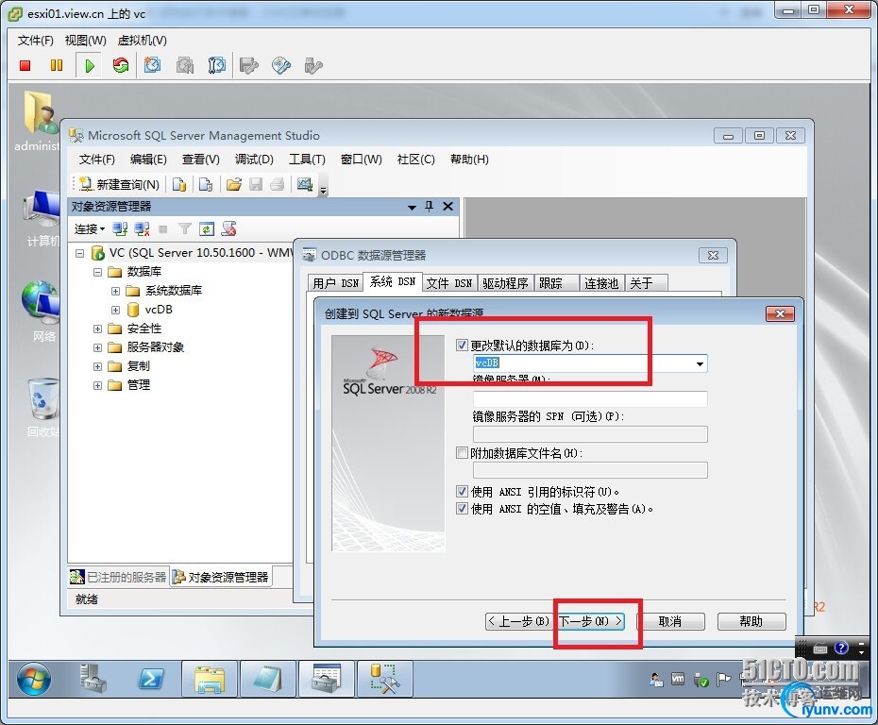Click the 取消 button
Screen dimensions: 878x725
pyautogui.click(x=670, y=621)
